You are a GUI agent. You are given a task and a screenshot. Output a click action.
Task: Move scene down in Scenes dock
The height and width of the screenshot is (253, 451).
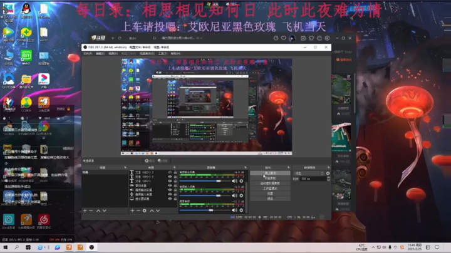click(x=105, y=211)
